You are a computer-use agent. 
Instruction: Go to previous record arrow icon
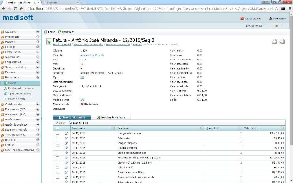pos(274,41)
